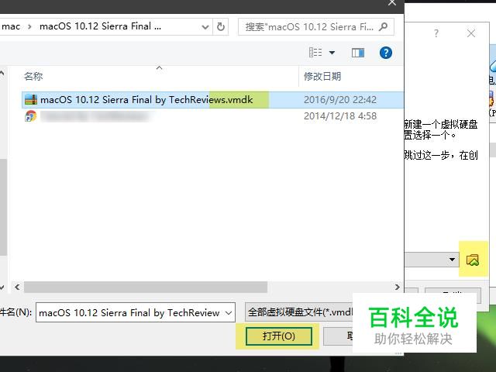This screenshot has width=496, height=372.
Task: Focus the search box for macOS 10.12 Sierra
Action: [x=315, y=26]
